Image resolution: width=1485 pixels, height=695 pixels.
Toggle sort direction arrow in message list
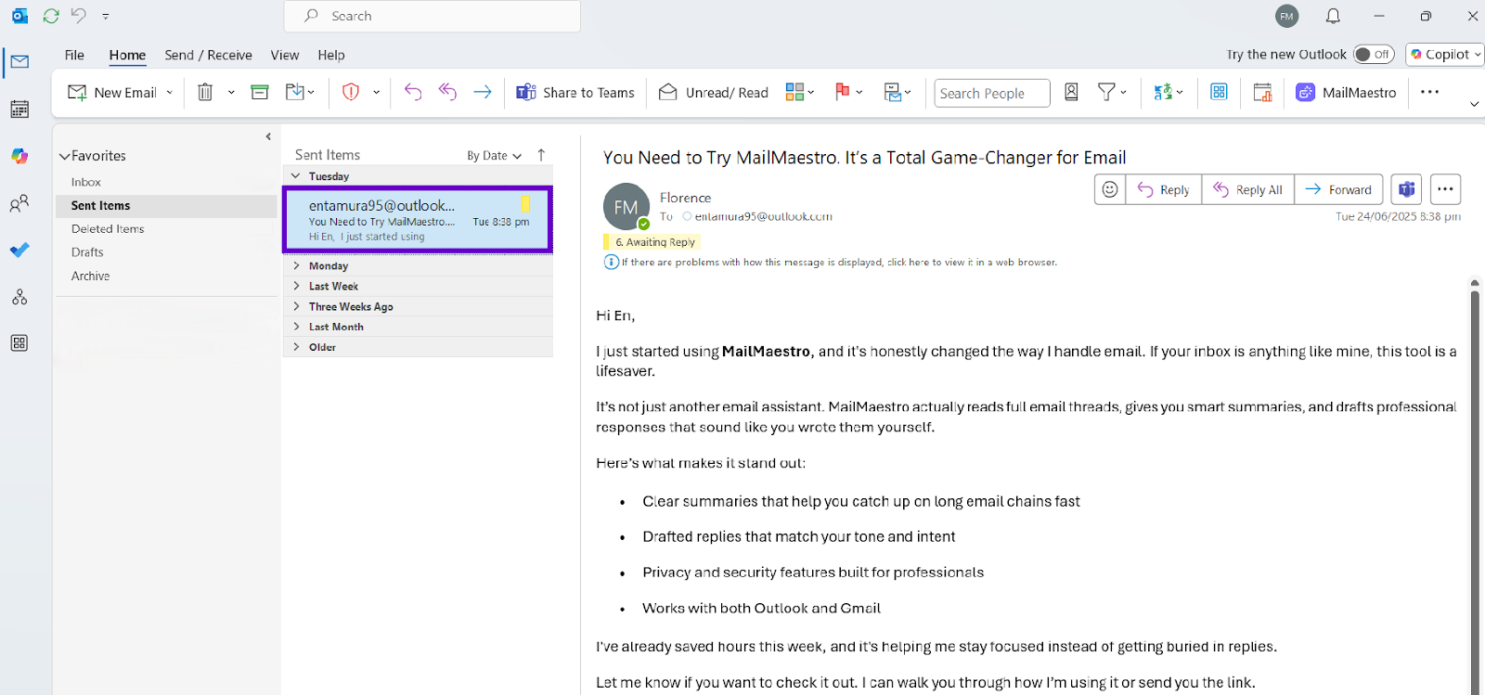click(x=541, y=155)
